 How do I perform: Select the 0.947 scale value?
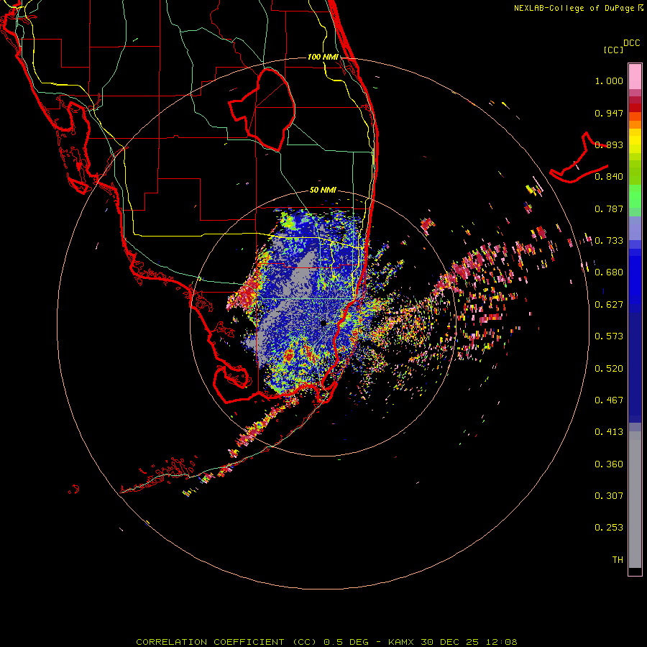pyautogui.click(x=609, y=113)
